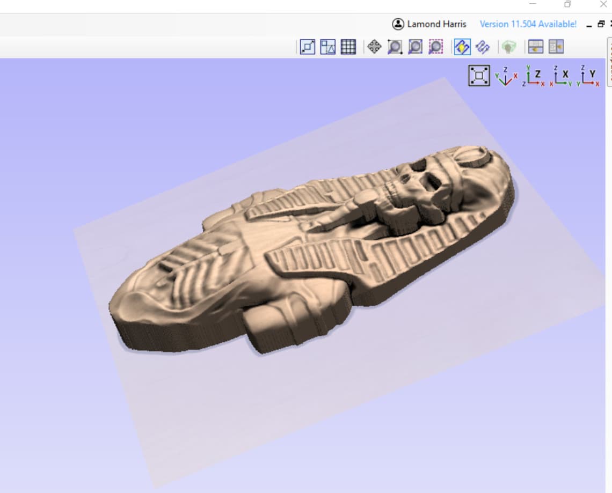Toggle the snap grid display
Screen dimensions: 612x493
point(348,47)
